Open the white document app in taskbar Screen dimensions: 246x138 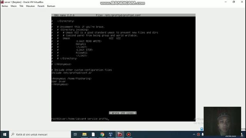[93, 135]
